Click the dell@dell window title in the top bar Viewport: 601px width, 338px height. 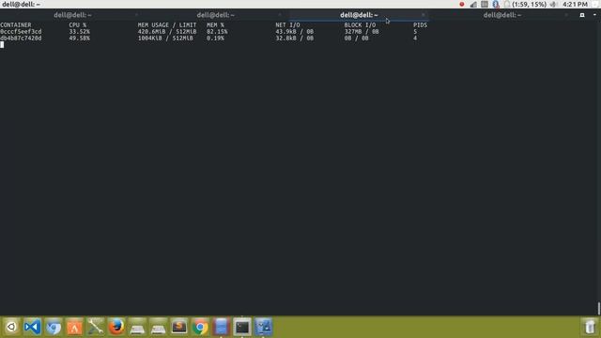(x=21, y=4)
